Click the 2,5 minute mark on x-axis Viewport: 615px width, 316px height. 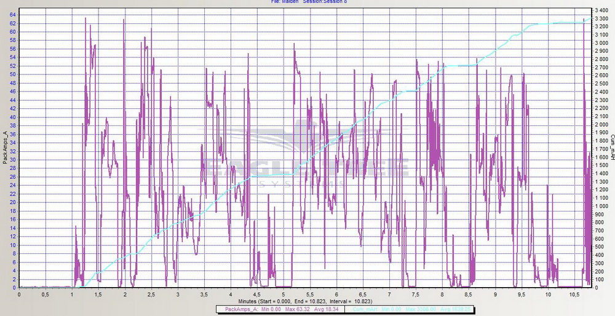pyautogui.click(x=151, y=294)
